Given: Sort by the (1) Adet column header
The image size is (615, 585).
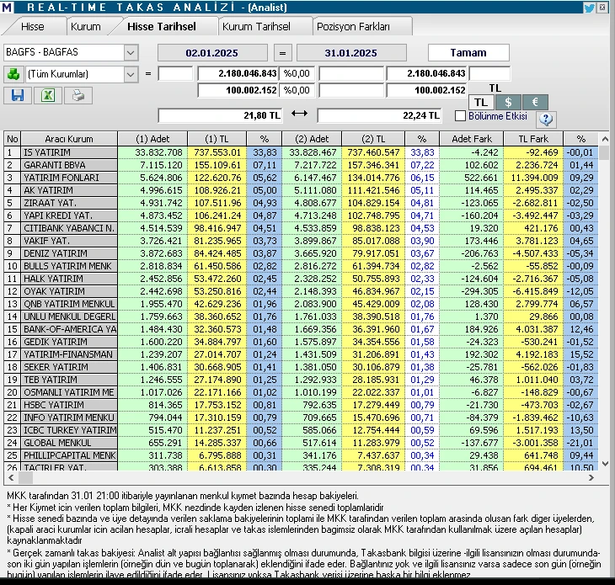Looking at the screenshot, I should coord(152,139).
